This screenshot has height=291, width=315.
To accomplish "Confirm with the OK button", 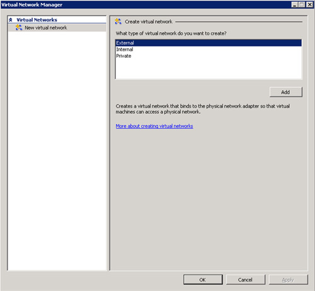I will pos(203,280).
